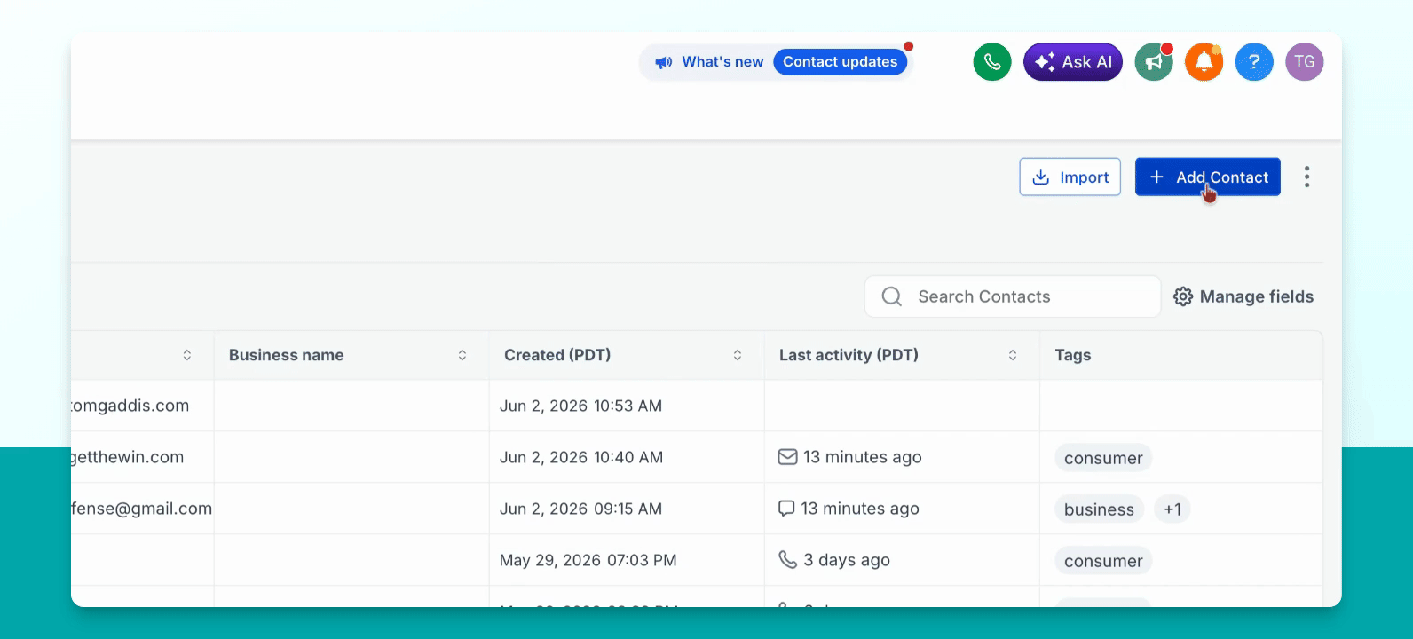This screenshot has width=1413, height=639.
Task: Click the phone icon beside 3 days ago
Action: (787, 559)
